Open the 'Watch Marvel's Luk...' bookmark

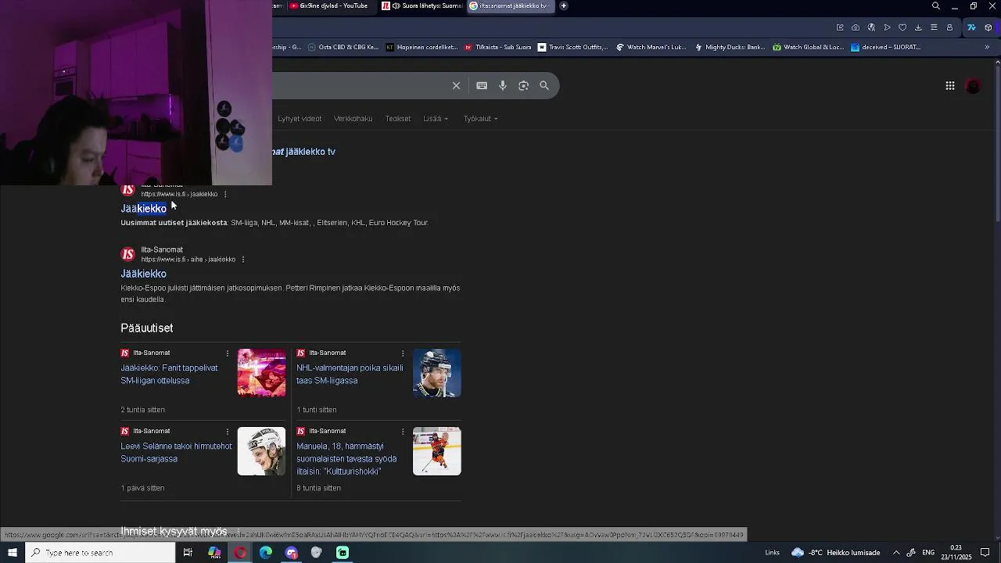pos(651,47)
